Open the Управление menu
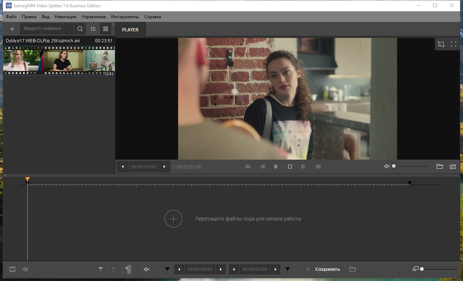 point(94,17)
